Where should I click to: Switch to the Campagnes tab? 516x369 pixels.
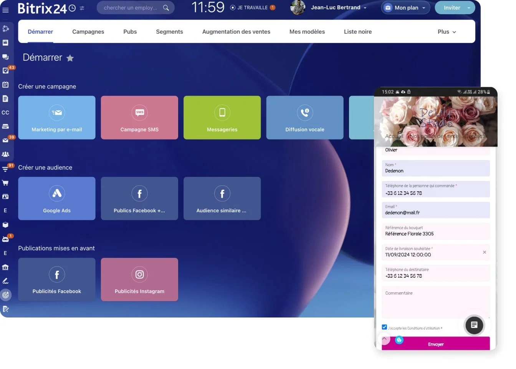[x=88, y=32]
